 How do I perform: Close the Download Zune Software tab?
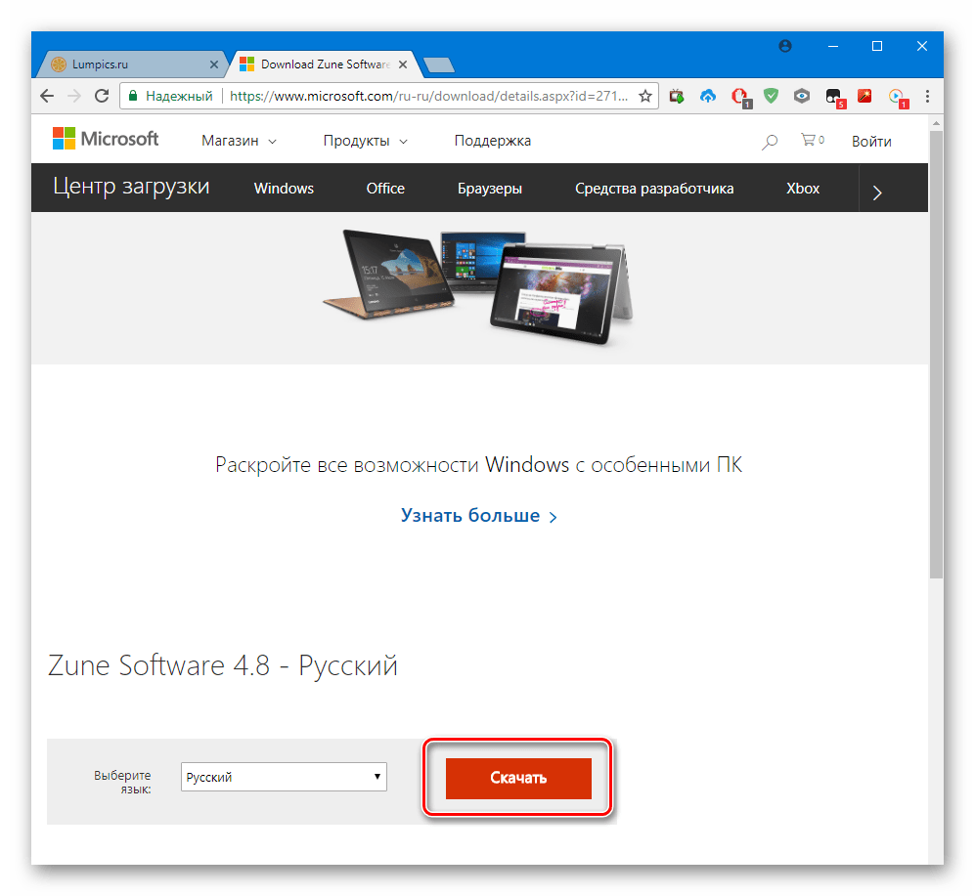pos(403,64)
